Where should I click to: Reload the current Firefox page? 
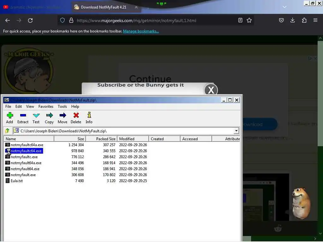click(x=30, y=20)
